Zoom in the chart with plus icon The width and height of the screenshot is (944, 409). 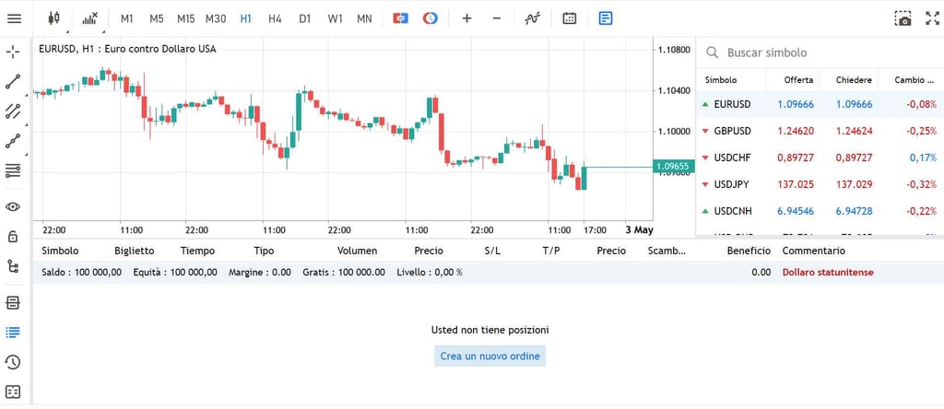(x=466, y=18)
